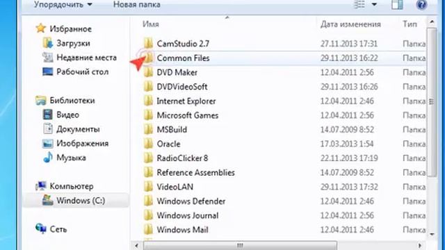
Task: Click the Видео library icon
Action: point(48,115)
